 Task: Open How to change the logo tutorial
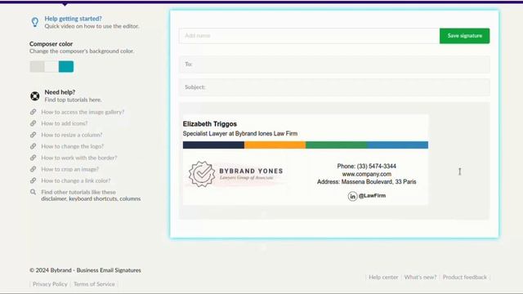tap(73, 146)
